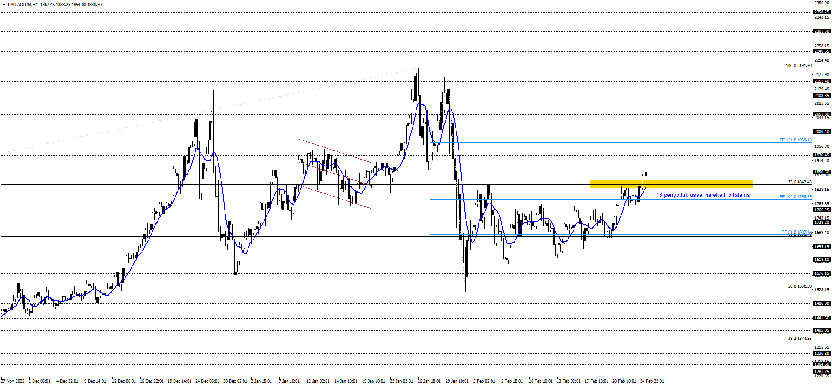Click the 1281.75 price level tag

pos(822,372)
